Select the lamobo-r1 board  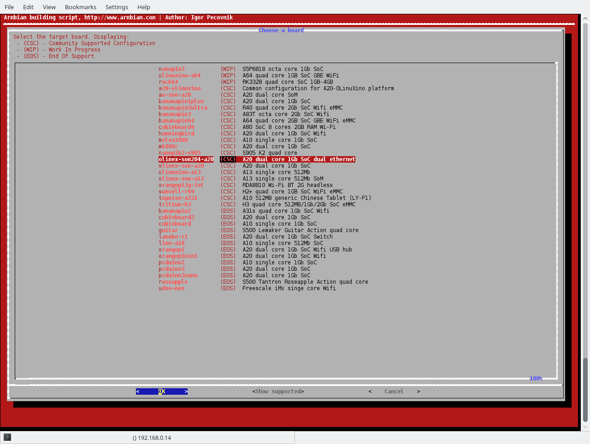[246, 237]
